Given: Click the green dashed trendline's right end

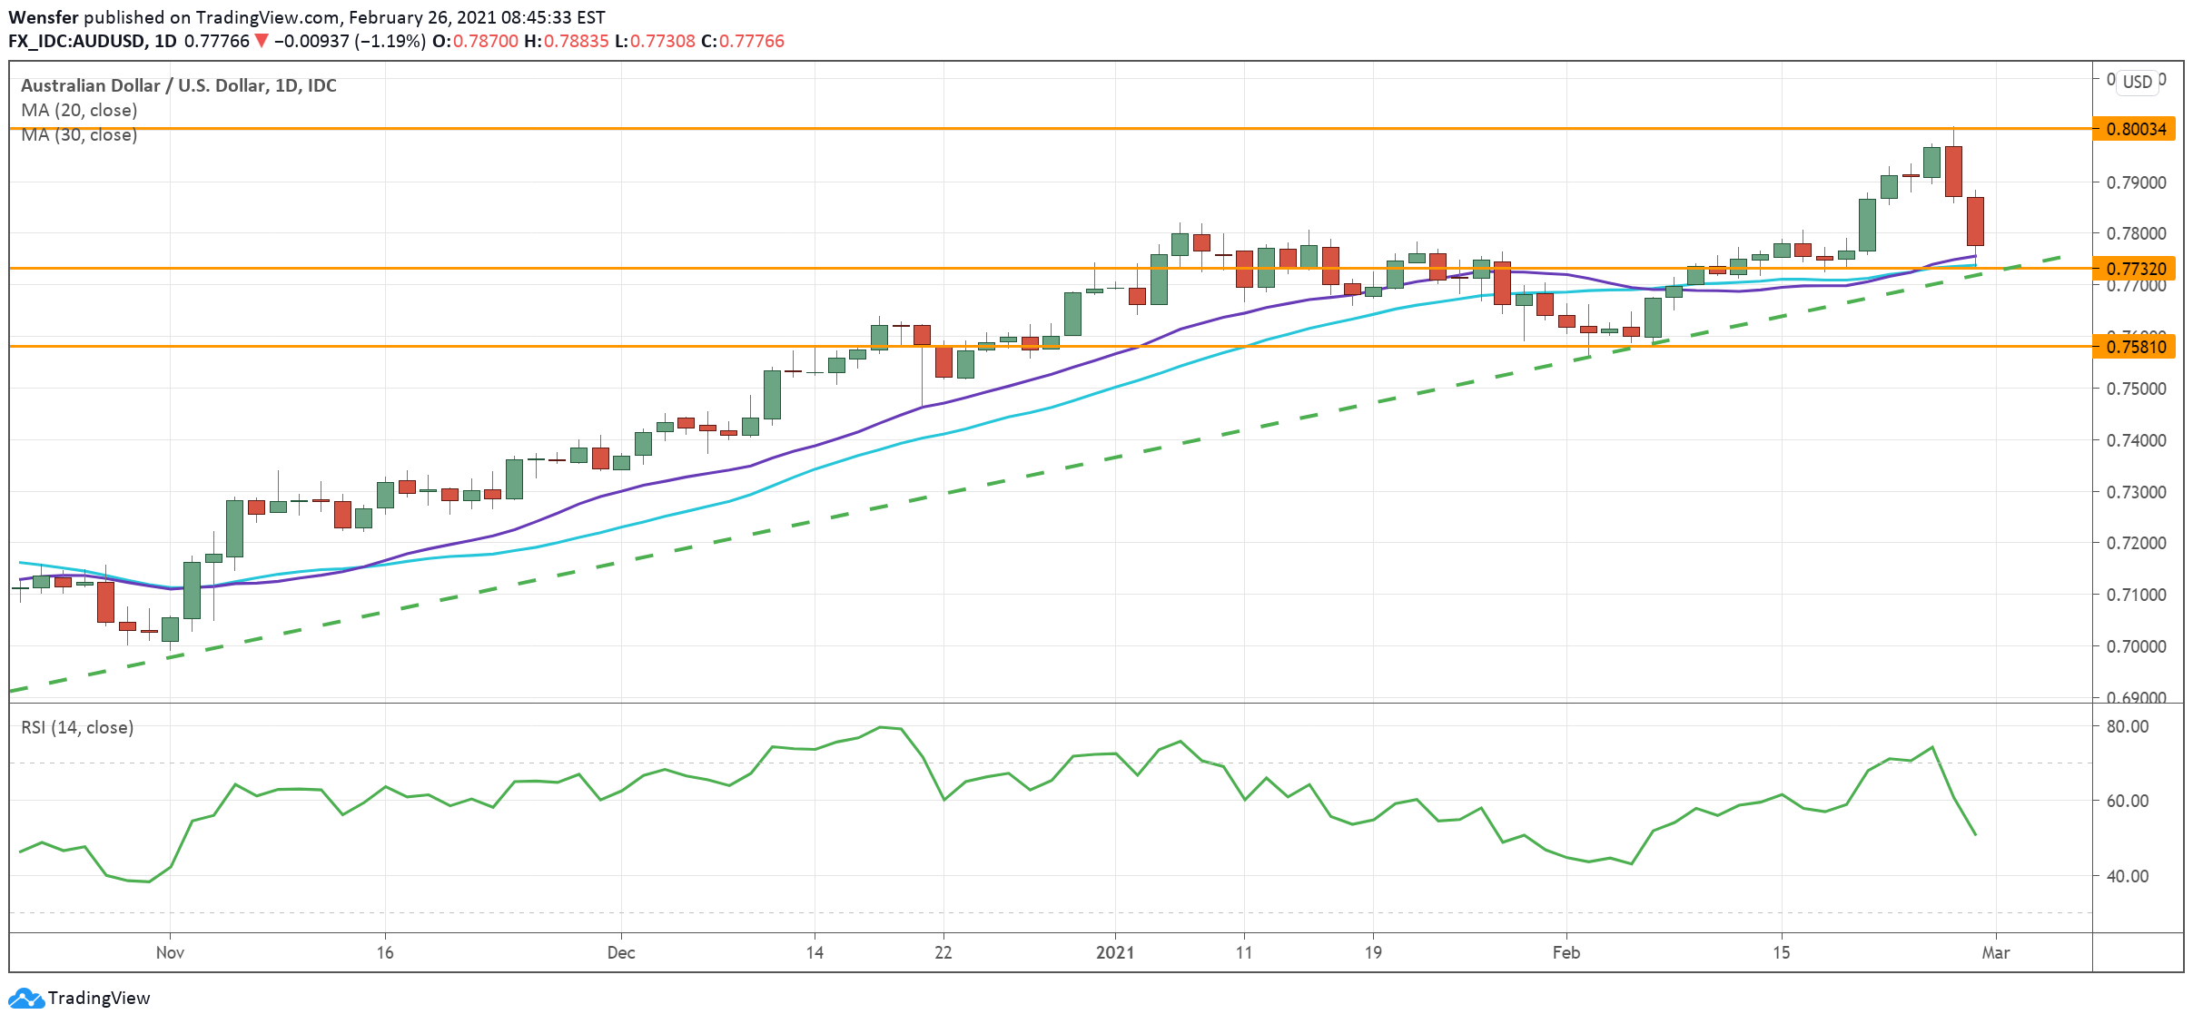Looking at the screenshot, I should coord(2060,258).
